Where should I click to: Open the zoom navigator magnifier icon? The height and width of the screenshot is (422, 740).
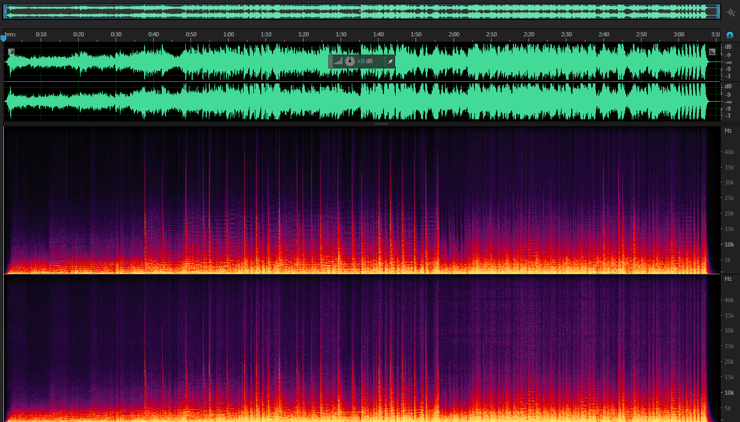[730, 12]
